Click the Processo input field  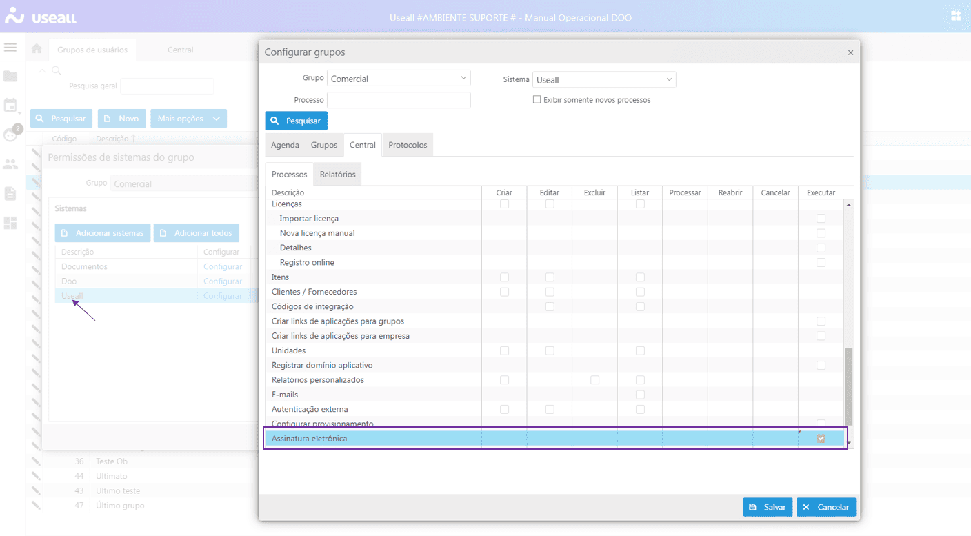pos(399,100)
